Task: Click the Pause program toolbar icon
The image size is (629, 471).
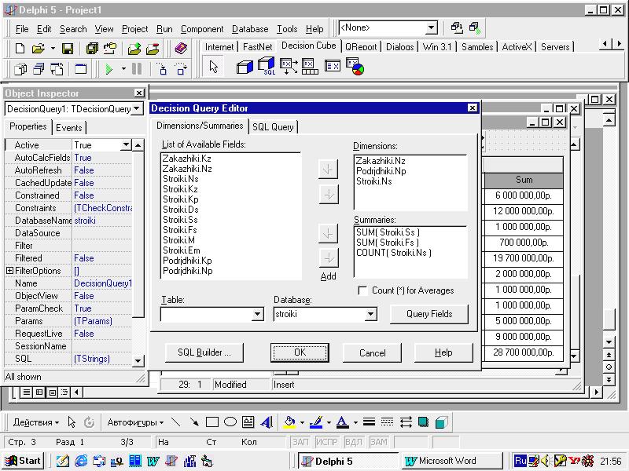Action: (x=137, y=69)
